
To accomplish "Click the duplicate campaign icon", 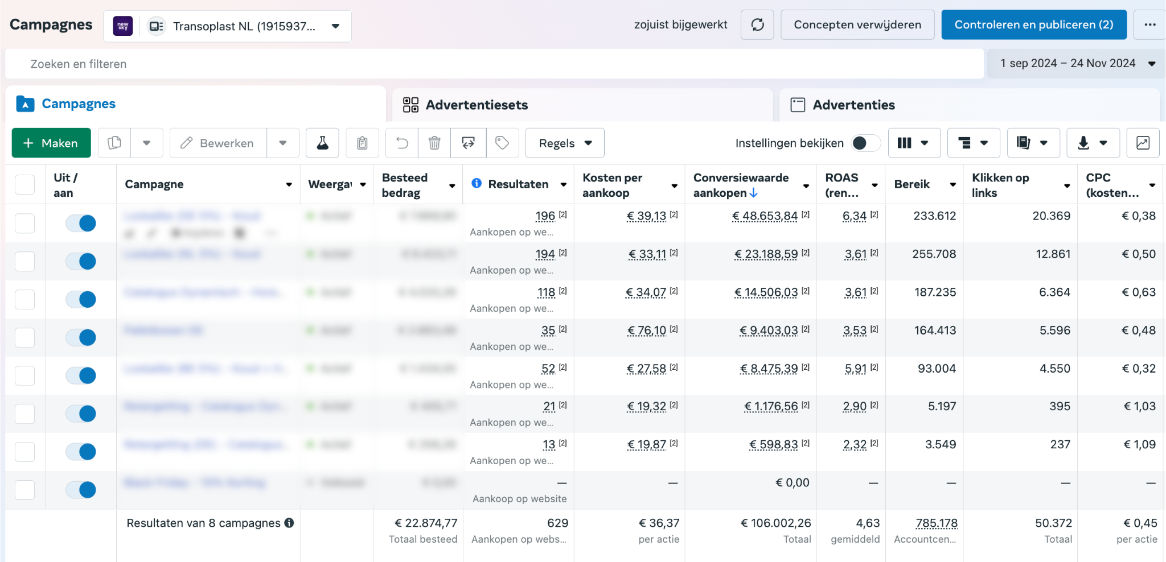I will (114, 143).
